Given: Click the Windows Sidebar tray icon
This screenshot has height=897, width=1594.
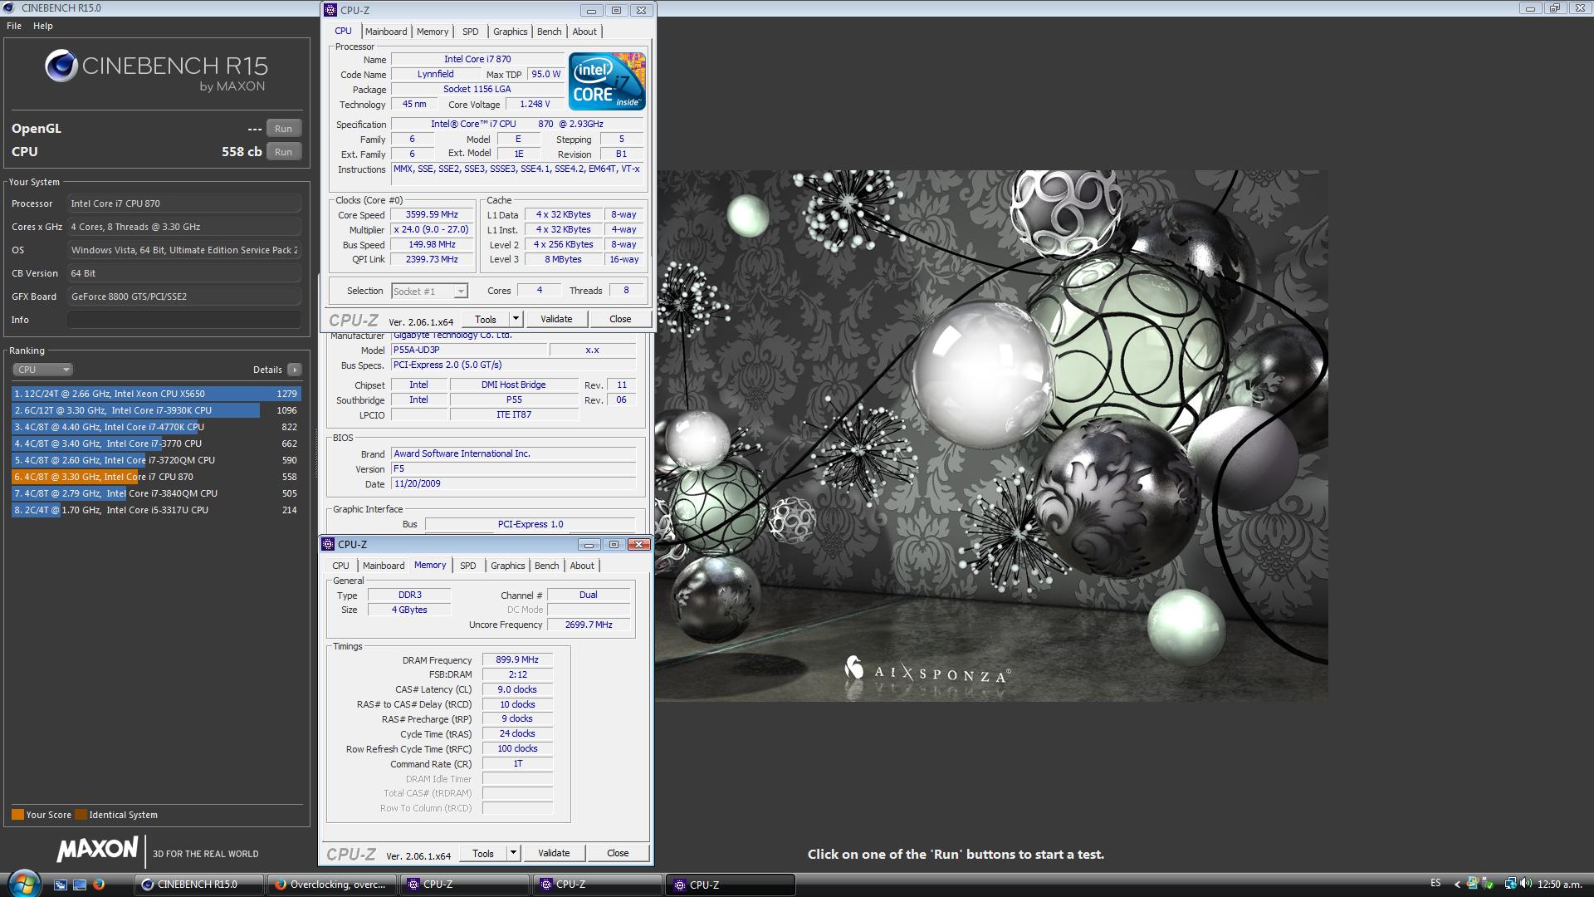Looking at the screenshot, I should point(1473,884).
